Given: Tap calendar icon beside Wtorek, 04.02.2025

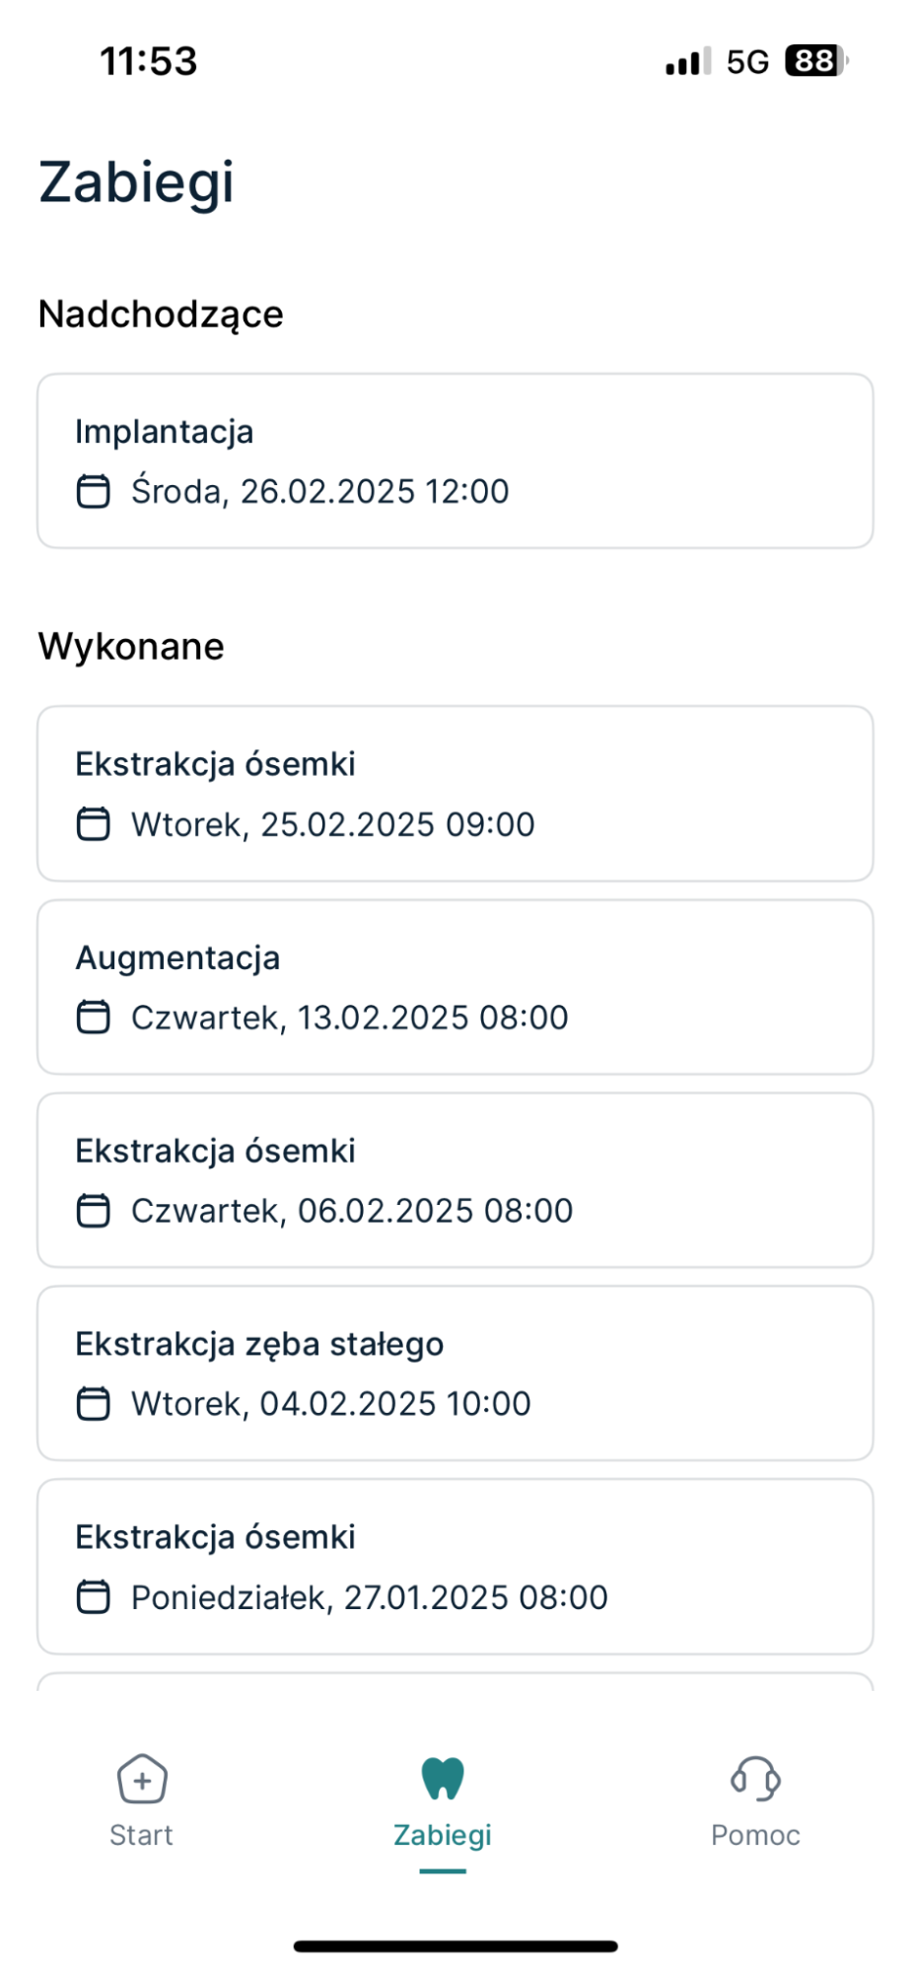Looking at the screenshot, I should [x=94, y=1404].
